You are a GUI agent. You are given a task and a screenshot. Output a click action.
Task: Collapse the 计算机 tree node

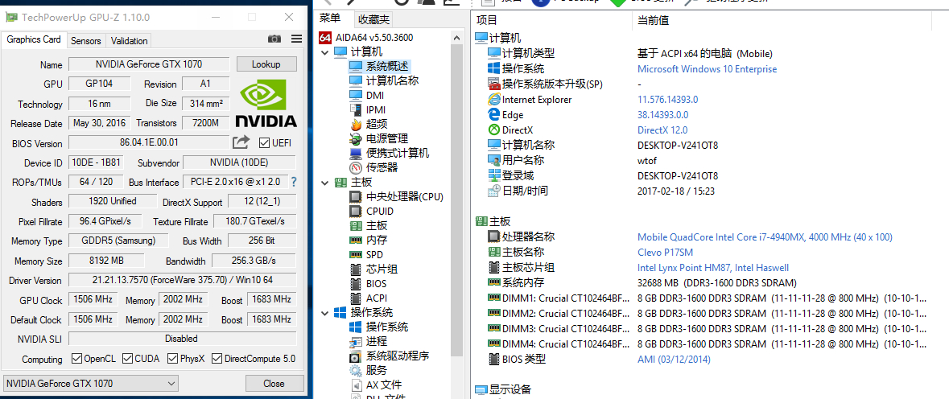(x=325, y=52)
